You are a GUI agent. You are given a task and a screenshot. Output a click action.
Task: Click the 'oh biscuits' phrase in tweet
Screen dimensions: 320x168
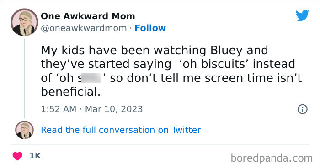tap(215, 64)
